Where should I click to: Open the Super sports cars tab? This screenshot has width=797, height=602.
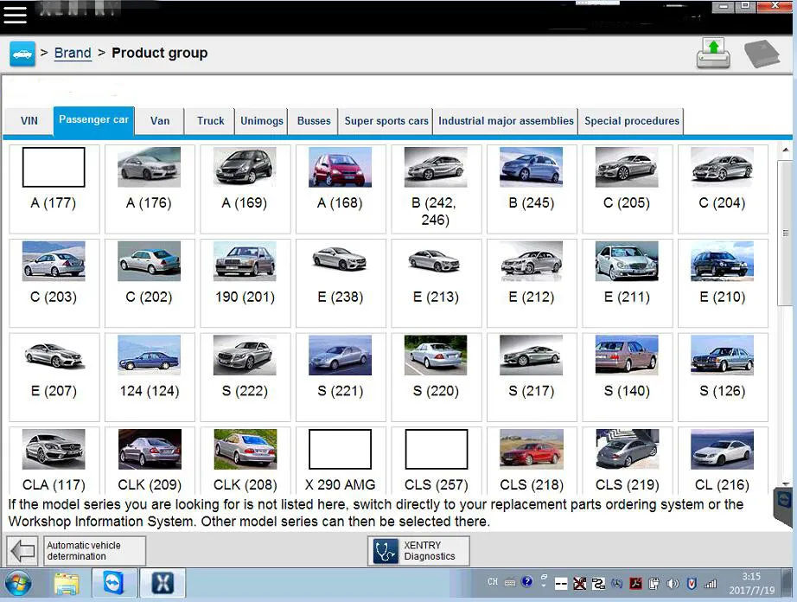(386, 121)
